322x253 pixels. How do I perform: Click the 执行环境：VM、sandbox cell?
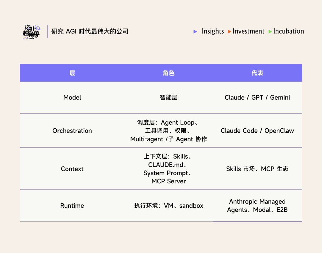tap(169, 206)
